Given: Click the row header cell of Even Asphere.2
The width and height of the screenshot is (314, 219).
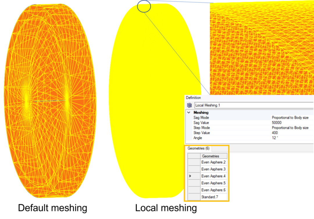Looking at the screenshot, I should (x=194, y=162).
